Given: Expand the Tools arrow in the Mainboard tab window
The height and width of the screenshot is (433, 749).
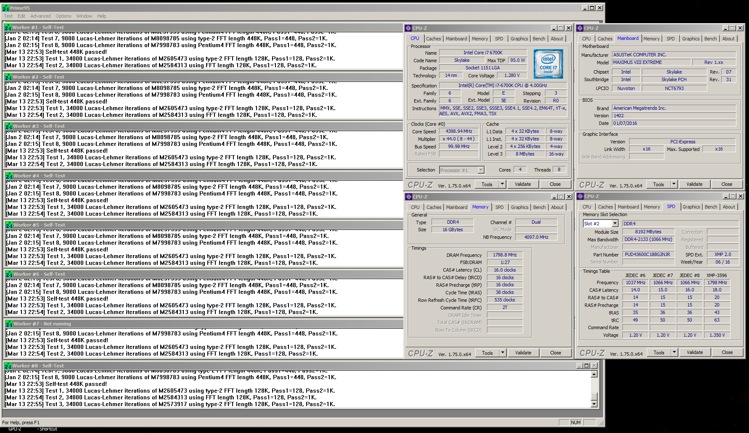Looking at the screenshot, I should point(674,184).
